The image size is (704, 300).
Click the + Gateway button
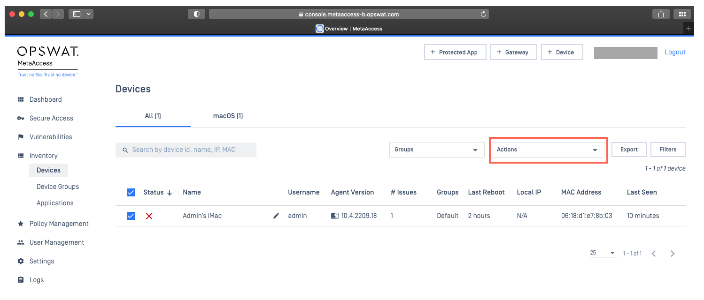click(514, 52)
